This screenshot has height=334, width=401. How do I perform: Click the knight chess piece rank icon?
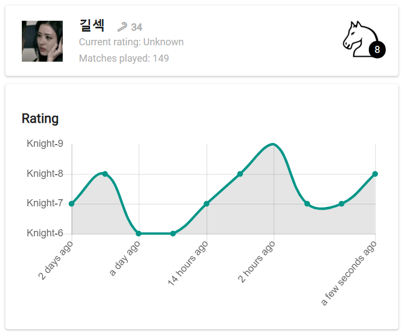pyautogui.click(x=356, y=39)
